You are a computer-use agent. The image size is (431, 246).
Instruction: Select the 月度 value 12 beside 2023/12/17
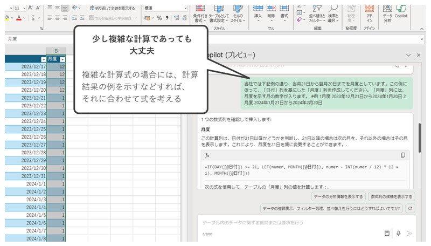coord(56,66)
